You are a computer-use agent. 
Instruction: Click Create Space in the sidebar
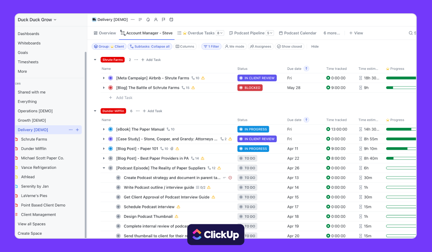(30, 233)
